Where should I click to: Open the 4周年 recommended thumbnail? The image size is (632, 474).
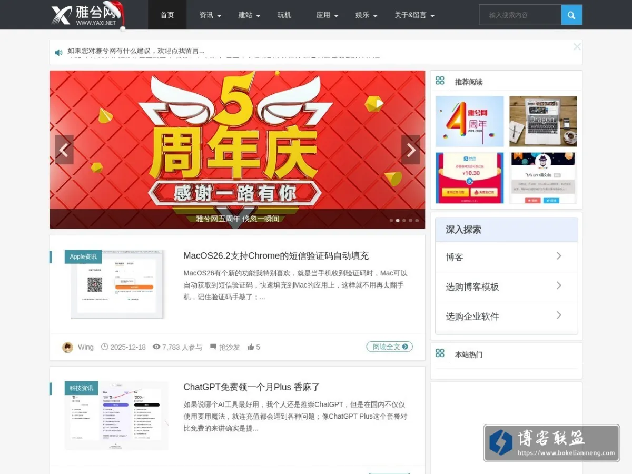[x=470, y=121]
